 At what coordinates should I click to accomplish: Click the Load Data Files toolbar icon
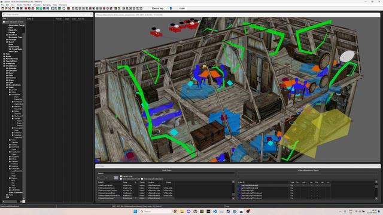coord(7,8)
